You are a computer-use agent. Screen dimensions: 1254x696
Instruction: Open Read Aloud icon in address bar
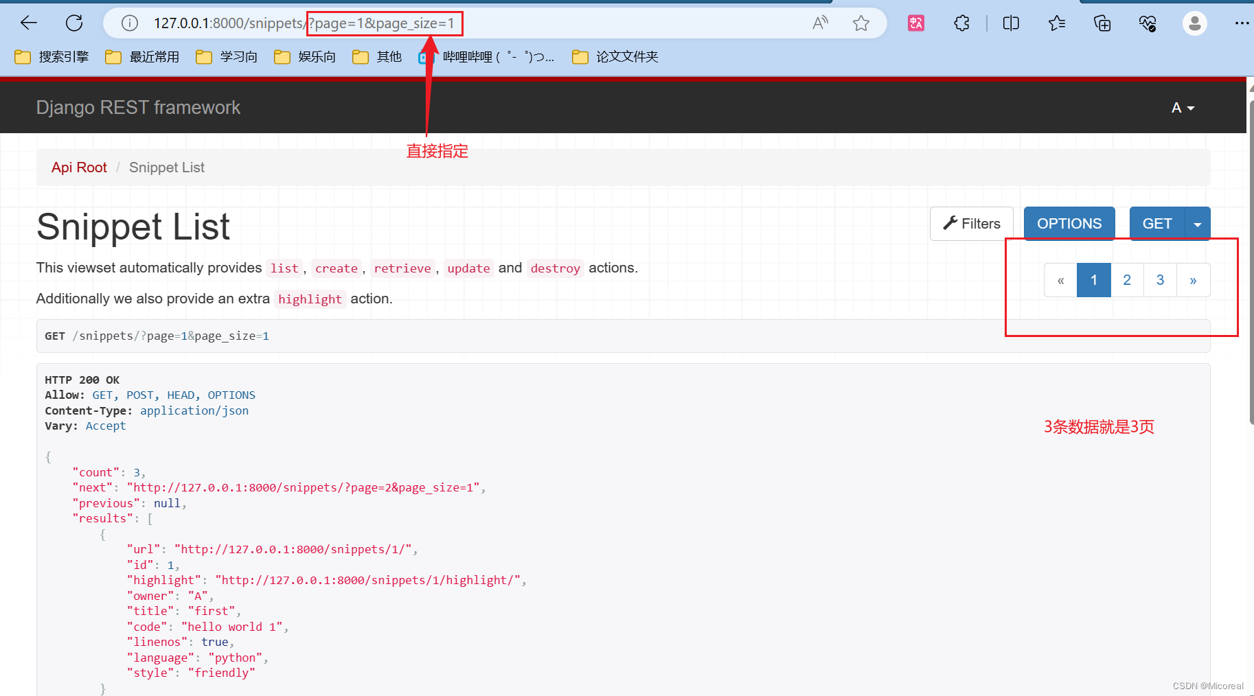[820, 23]
